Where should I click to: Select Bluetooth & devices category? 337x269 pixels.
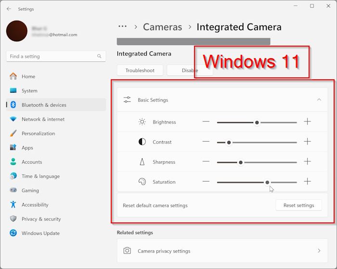click(x=56, y=105)
